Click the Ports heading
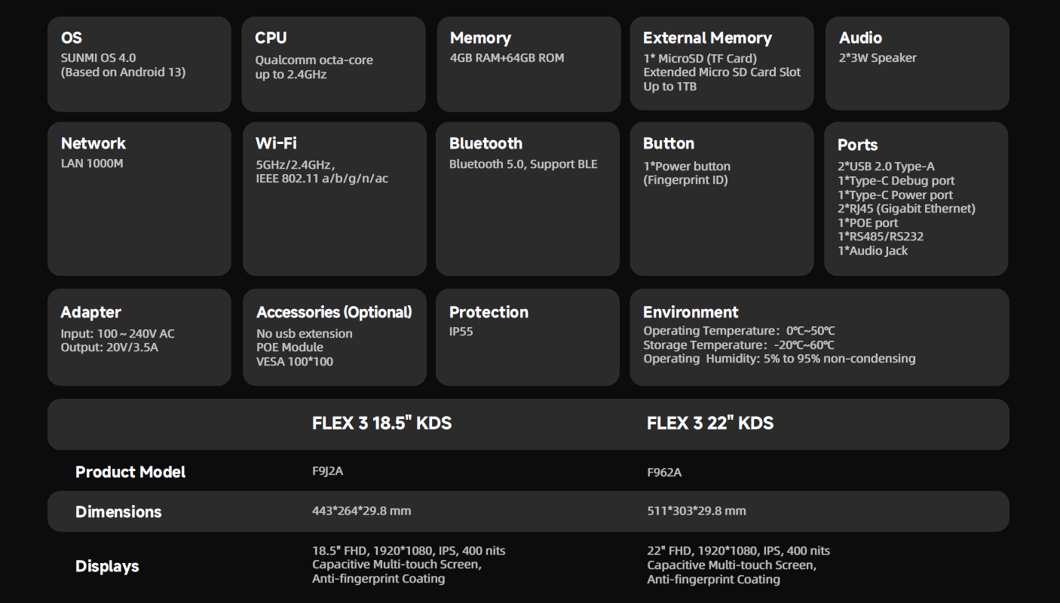 pos(857,145)
